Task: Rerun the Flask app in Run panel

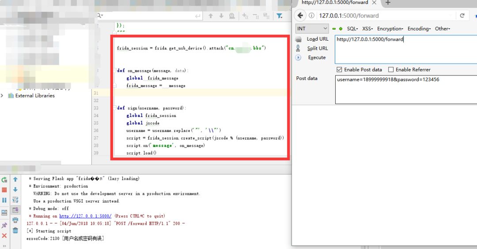Action: click(x=4, y=180)
